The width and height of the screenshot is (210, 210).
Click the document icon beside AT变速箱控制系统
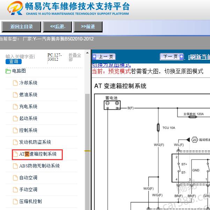pyautogui.click(x=15, y=154)
